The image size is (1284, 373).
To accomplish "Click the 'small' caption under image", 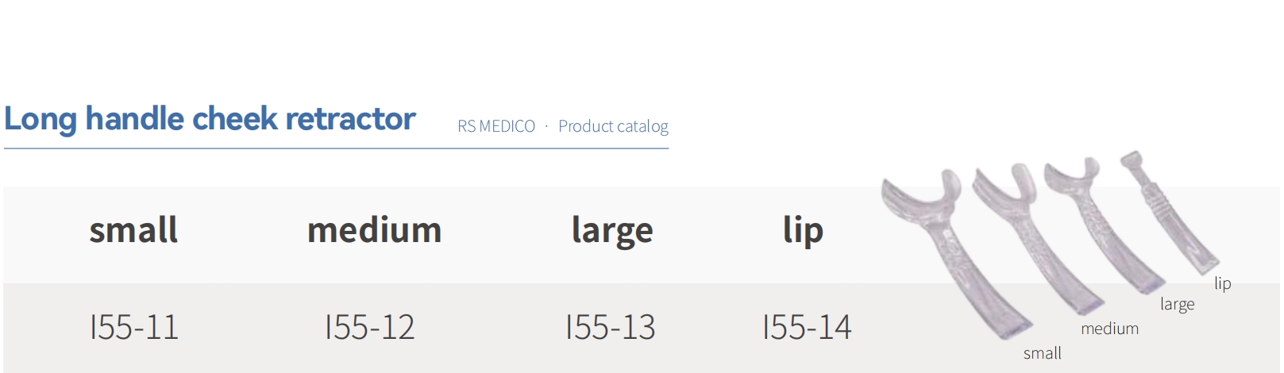I will click(x=1042, y=353).
